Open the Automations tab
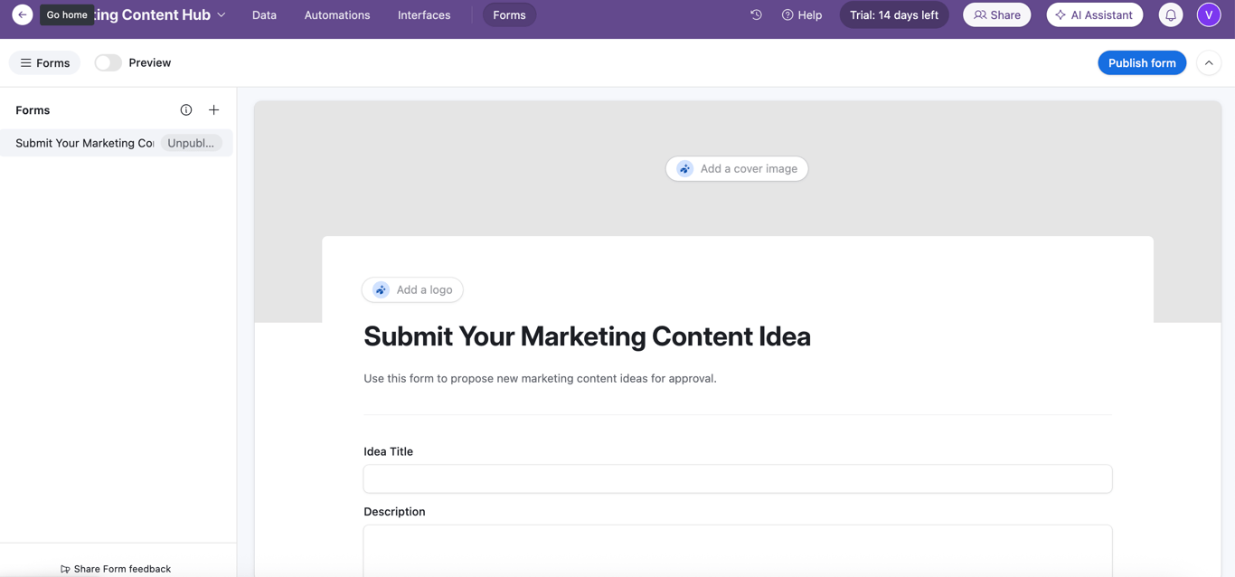 pos(337,14)
